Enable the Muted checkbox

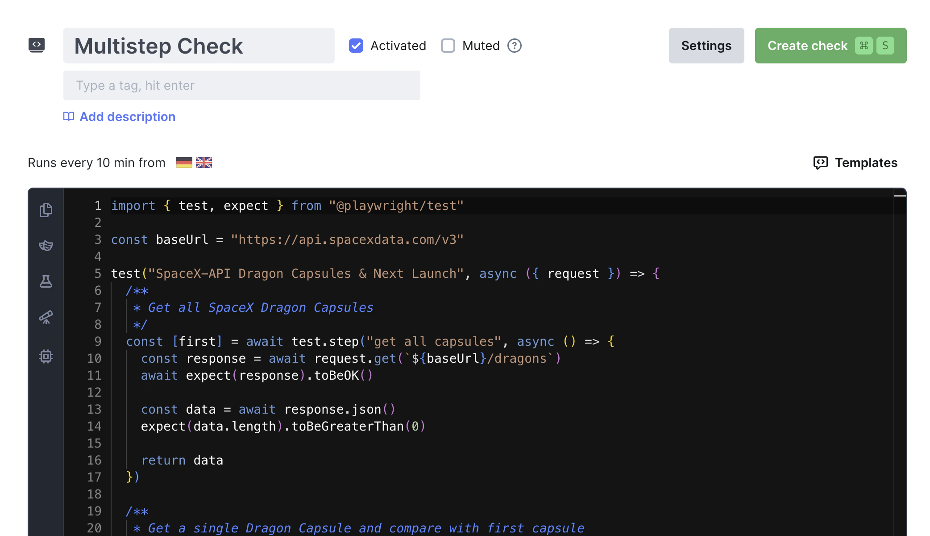448,45
